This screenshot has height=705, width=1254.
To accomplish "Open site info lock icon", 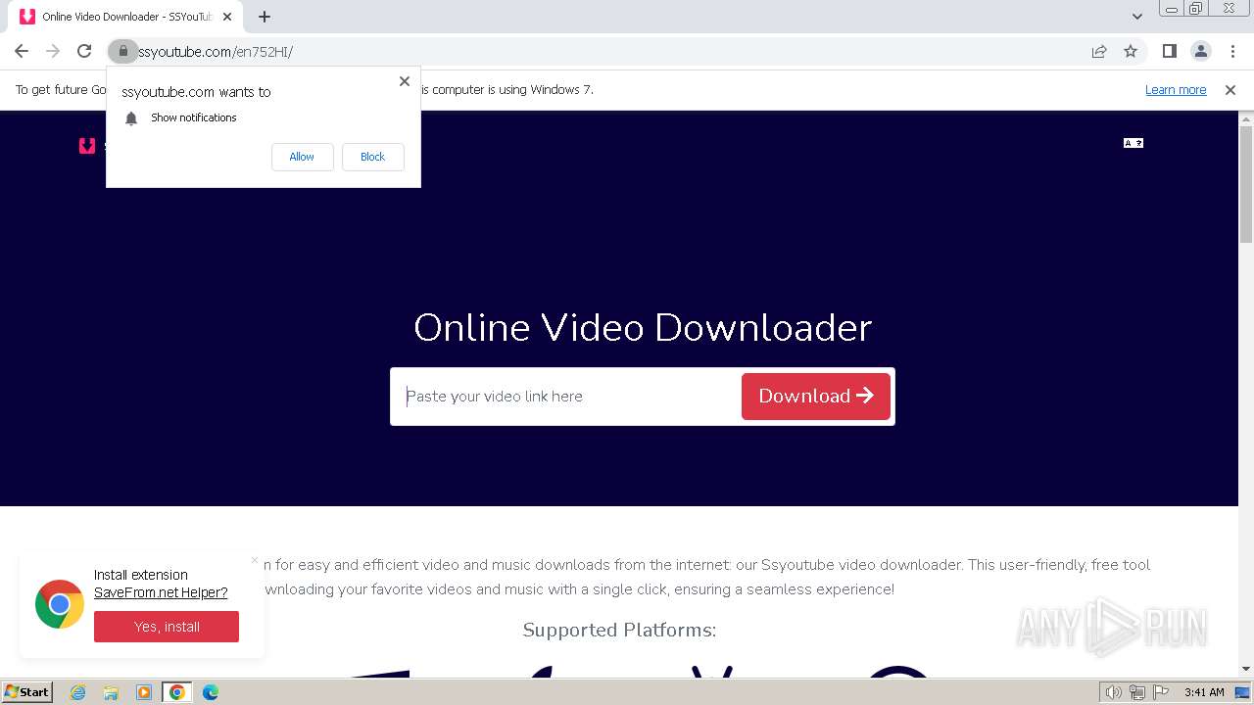I will 122,51.
